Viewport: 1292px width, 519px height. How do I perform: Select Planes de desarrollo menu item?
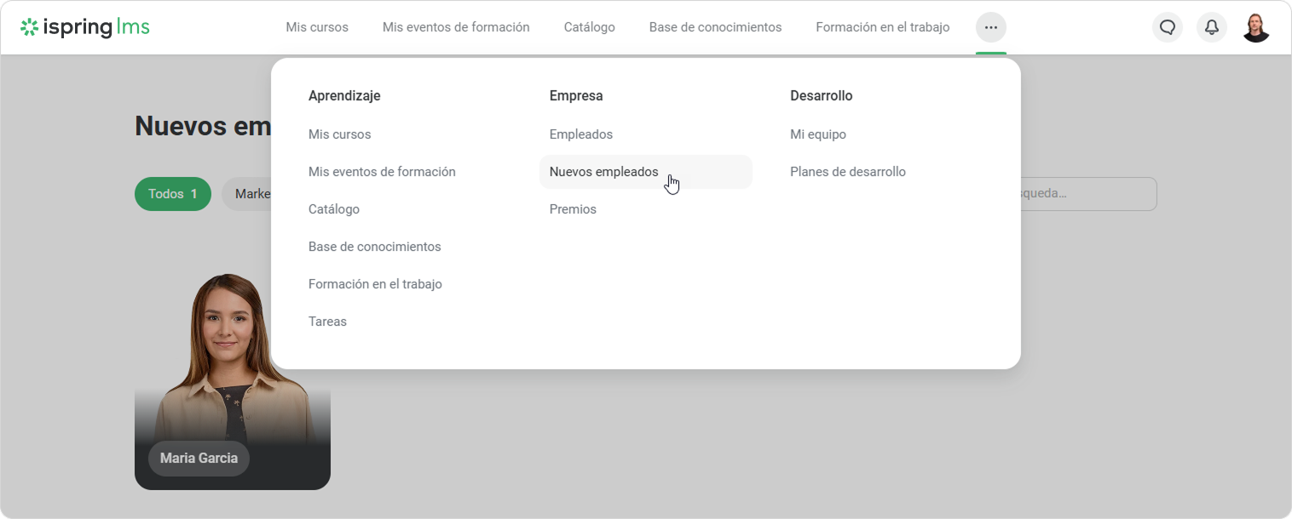coord(848,172)
